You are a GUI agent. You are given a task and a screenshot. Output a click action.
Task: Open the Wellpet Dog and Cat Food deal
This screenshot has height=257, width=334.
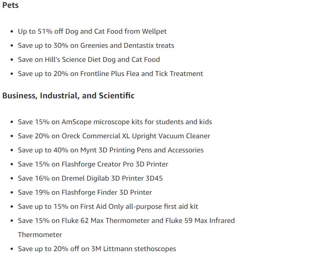pos(92,31)
